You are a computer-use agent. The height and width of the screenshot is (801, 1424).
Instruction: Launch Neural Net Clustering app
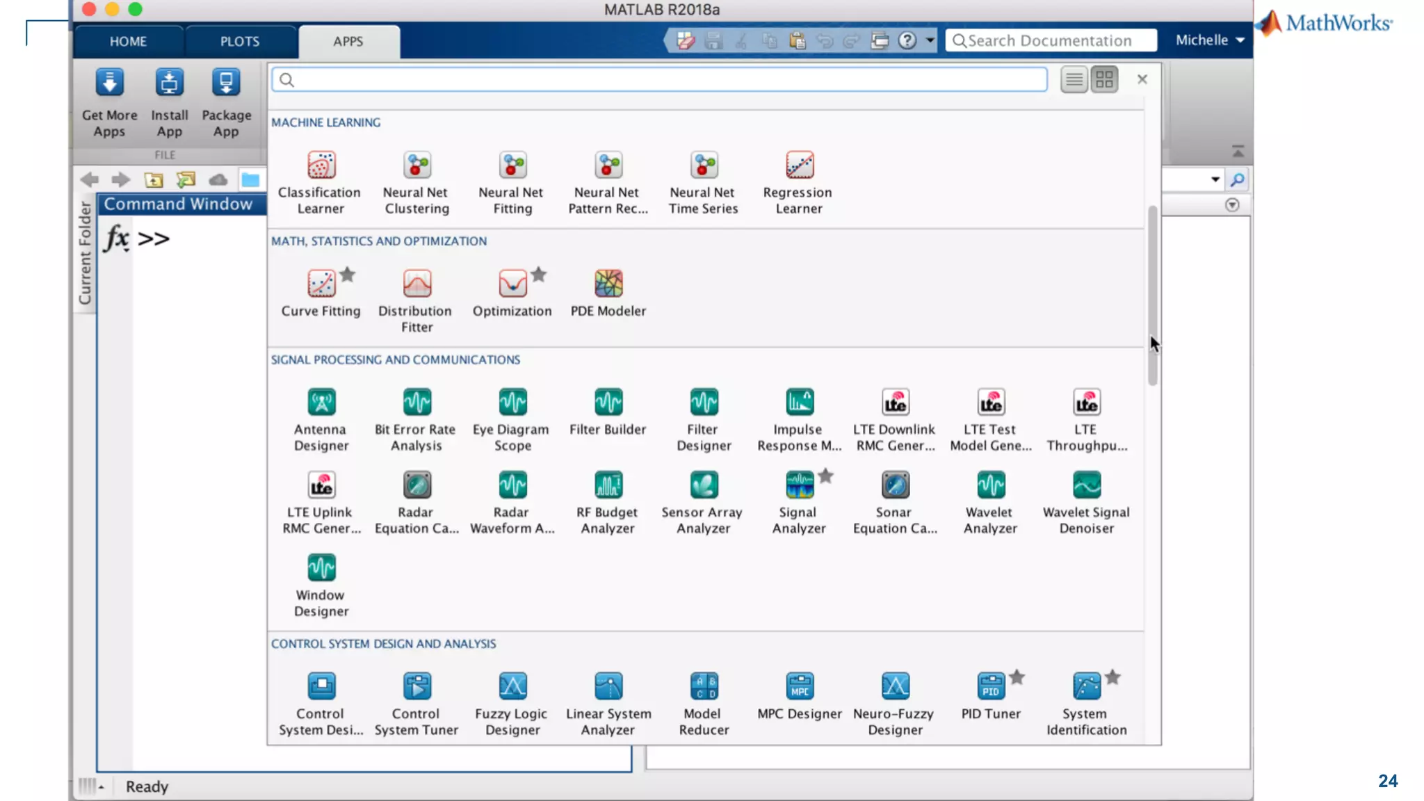(x=416, y=183)
